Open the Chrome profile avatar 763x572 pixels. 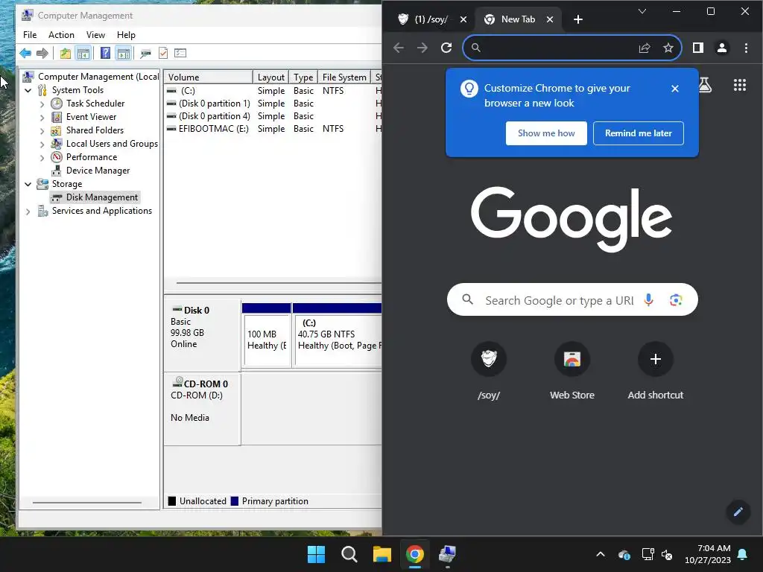[721, 48]
